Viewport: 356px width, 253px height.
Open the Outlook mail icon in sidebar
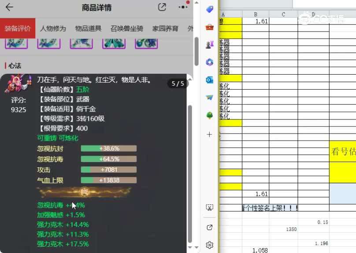click(209, 80)
